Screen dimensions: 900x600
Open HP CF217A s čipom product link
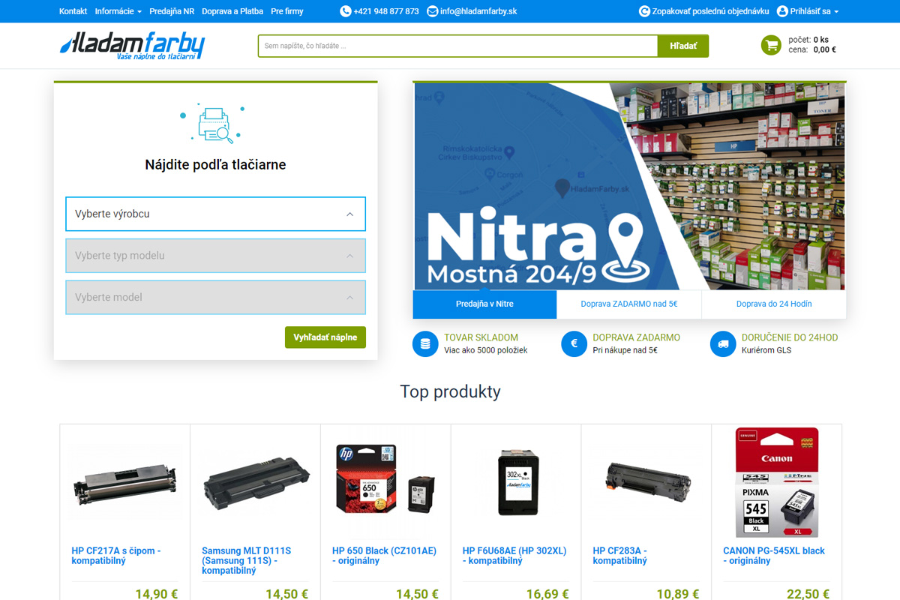pos(116,556)
